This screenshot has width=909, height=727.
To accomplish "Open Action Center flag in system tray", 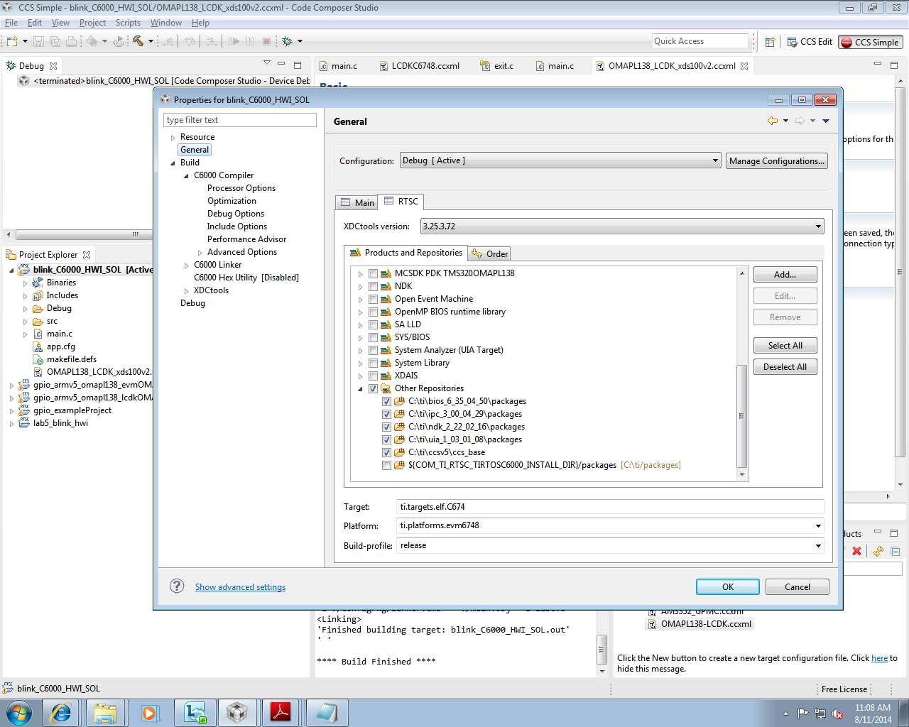I will click(803, 714).
